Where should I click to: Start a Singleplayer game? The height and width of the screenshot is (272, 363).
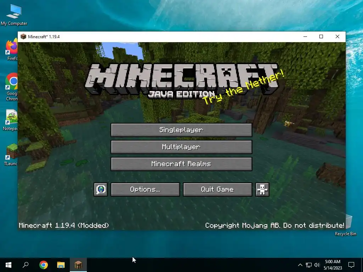click(x=181, y=130)
